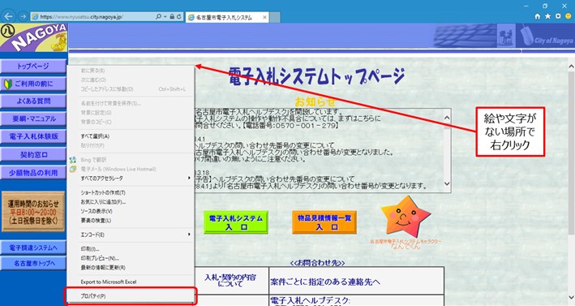Open ご利用の前に sidebar button

click(x=33, y=84)
